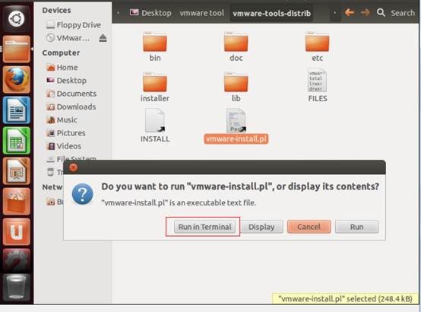Go back with the orange left arrow
The width and height of the screenshot is (421, 312).
click(x=350, y=12)
